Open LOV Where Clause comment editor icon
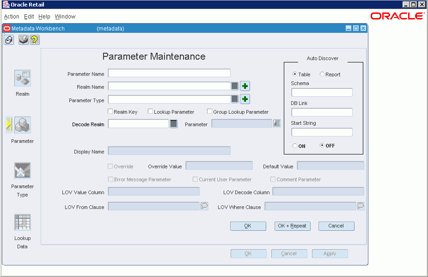The image size is (428, 277). pyautogui.click(x=361, y=206)
